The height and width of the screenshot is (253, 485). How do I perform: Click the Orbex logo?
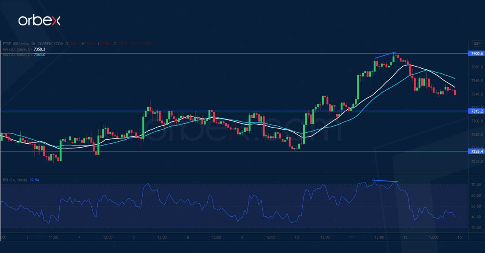39,21
